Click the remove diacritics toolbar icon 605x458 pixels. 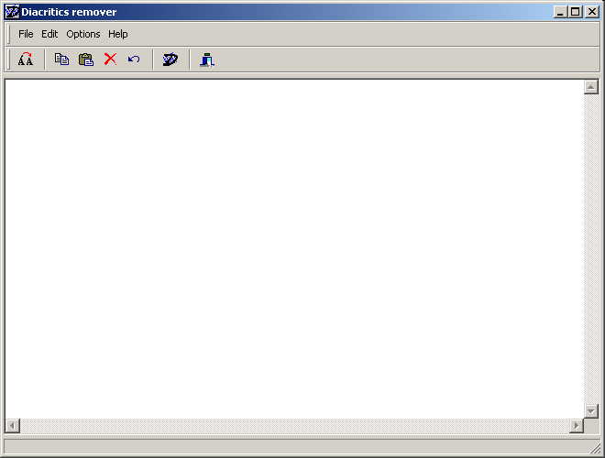coord(26,60)
